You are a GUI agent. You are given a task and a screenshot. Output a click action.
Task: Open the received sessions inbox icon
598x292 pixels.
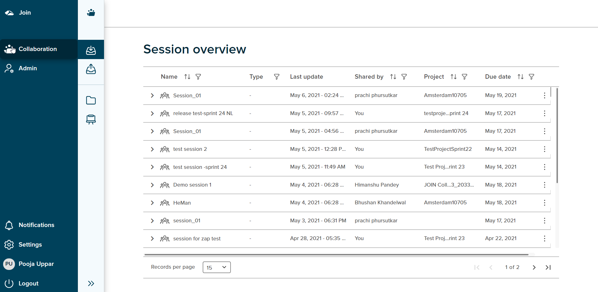[91, 49]
